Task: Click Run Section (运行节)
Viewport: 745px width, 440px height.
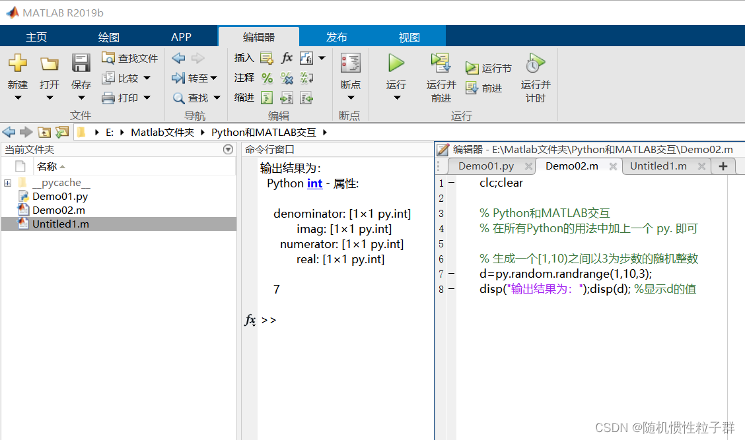Action: [x=489, y=69]
